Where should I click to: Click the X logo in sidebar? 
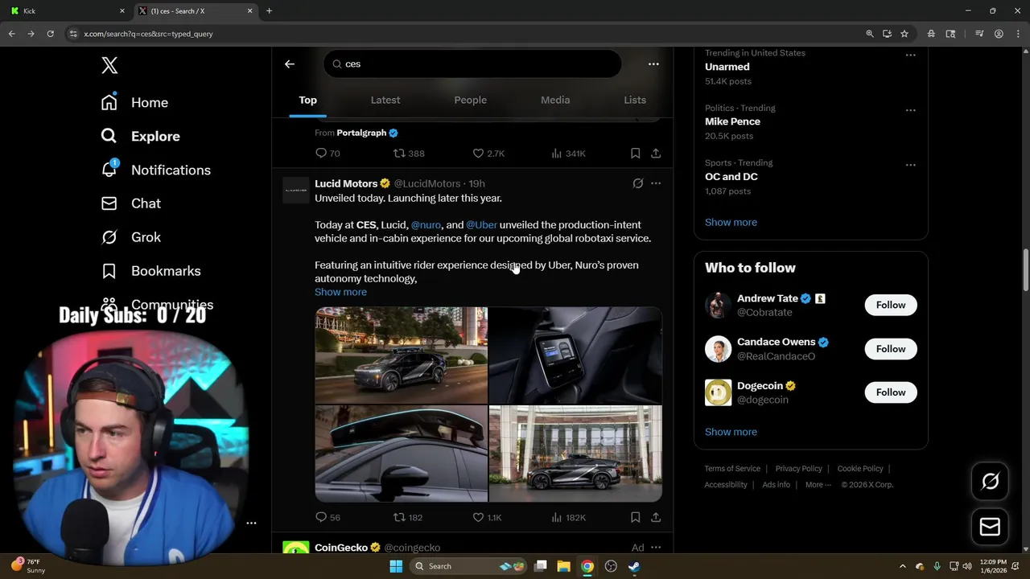coord(109,65)
